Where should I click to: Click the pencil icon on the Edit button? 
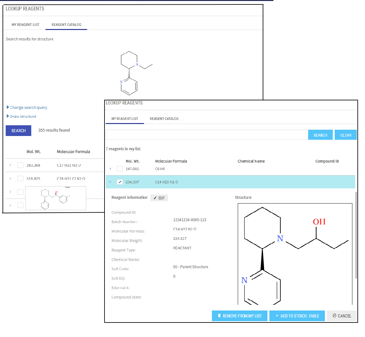[155, 198]
